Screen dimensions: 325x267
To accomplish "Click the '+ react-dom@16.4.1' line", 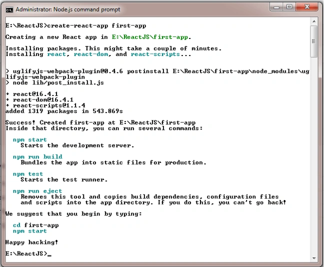I will click(x=39, y=99).
